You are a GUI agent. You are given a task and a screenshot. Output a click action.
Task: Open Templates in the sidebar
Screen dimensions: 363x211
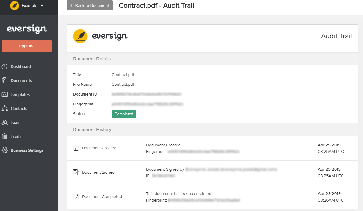click(x=20, y=95)
